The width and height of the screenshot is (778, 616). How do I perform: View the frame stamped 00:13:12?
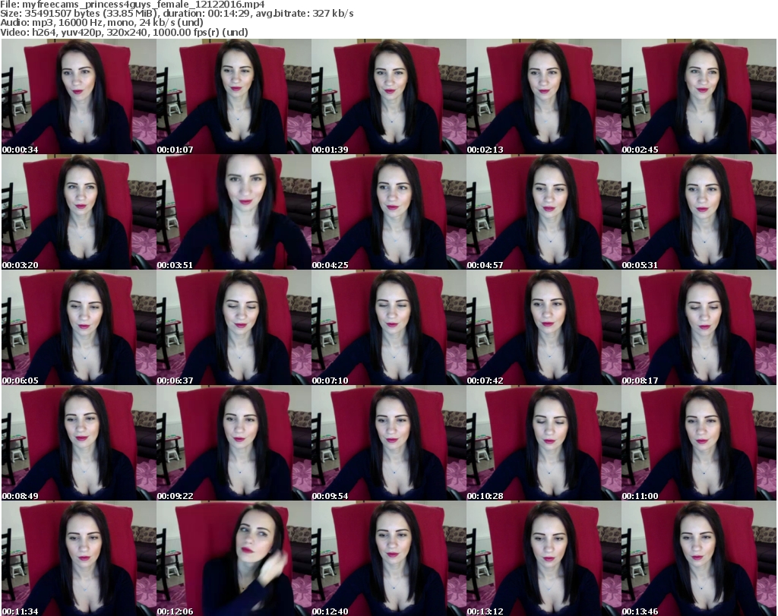543,558
